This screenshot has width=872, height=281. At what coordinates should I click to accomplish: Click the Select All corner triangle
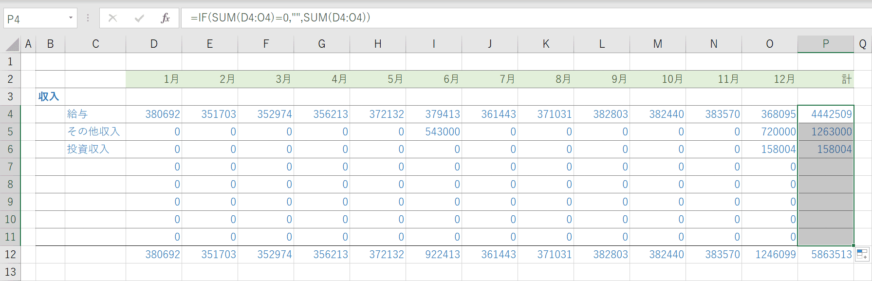point(12,44)
